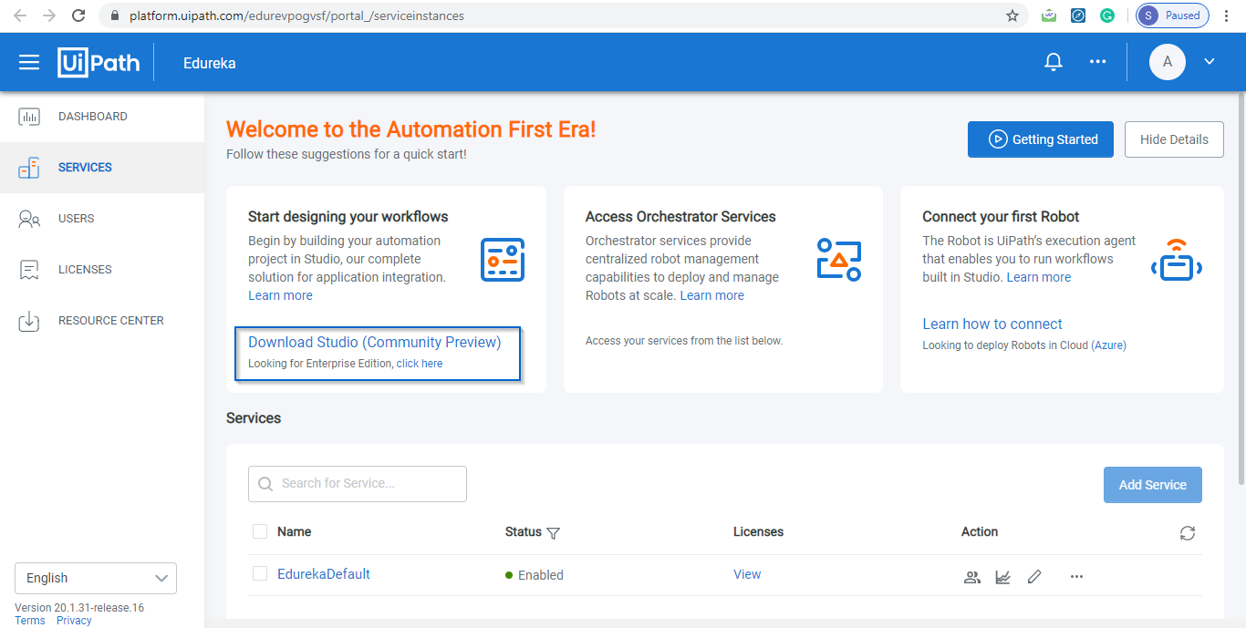
Task: Click the Dashboard chart icon
Action: tap(29, 117)
